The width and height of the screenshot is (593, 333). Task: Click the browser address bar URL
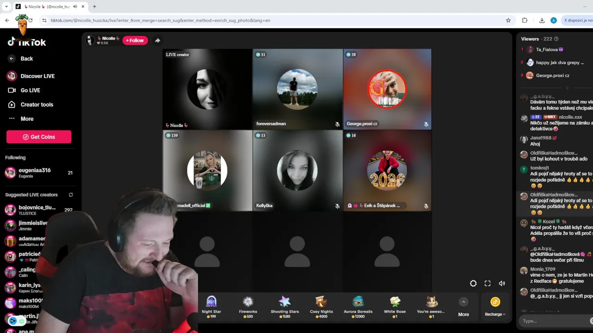[160, 20]
